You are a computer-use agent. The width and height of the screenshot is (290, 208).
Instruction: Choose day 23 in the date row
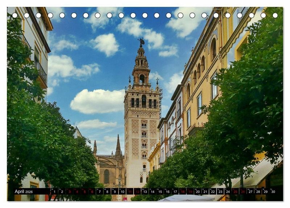point(220,191)
